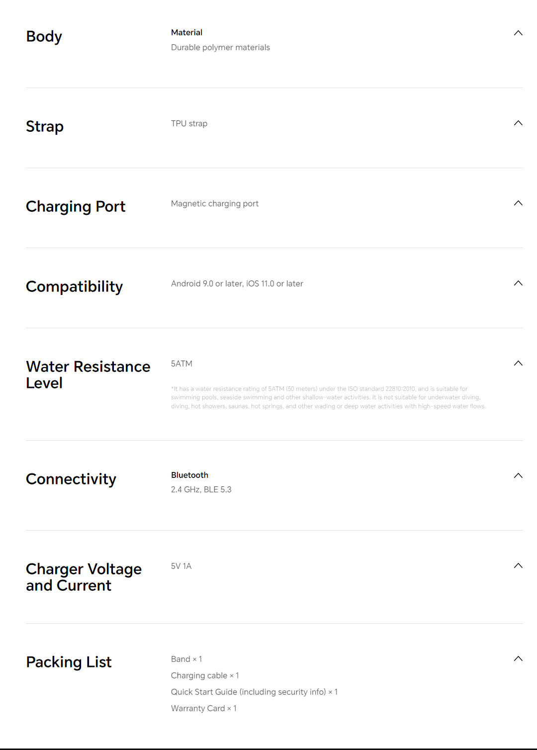Screen dimensions: 537x750
Task: Click the Material label under Body
Action: pos(186,33)
